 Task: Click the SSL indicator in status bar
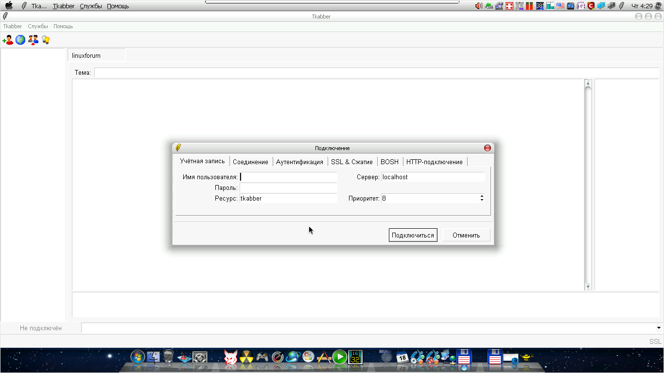pos(655,341)
